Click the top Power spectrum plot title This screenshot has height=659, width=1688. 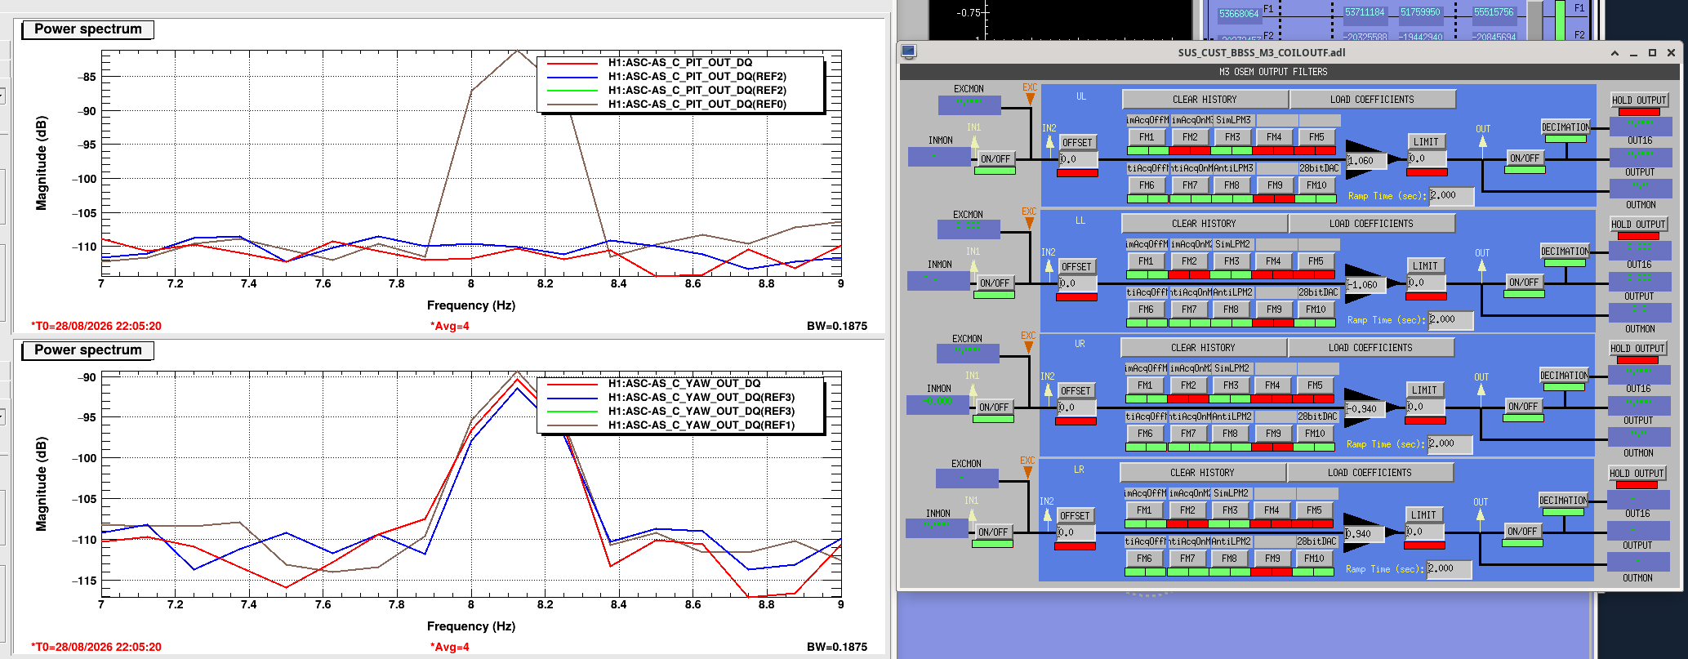[87, 29]
